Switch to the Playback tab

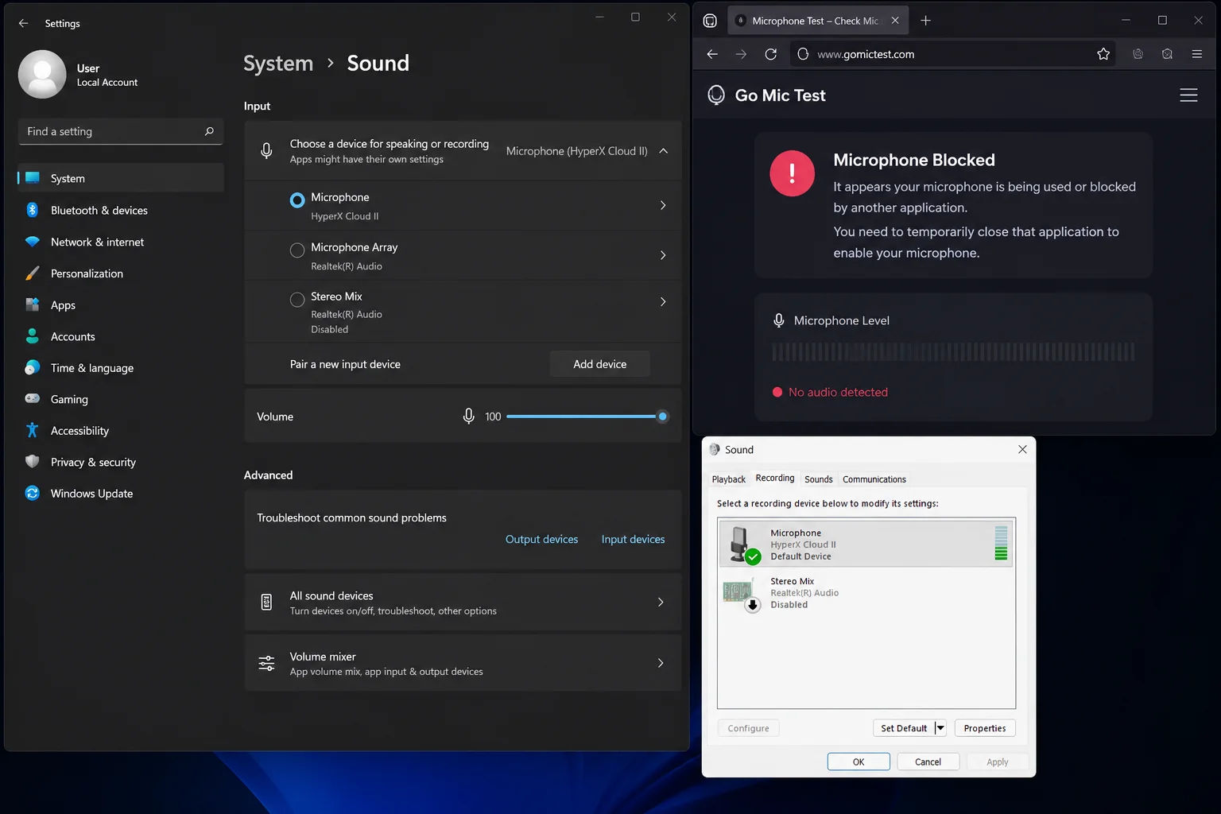click(x=729, y=479)
